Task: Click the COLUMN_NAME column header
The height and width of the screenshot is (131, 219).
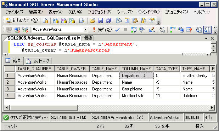Action: pyautogui.click(x=136, y=69)
